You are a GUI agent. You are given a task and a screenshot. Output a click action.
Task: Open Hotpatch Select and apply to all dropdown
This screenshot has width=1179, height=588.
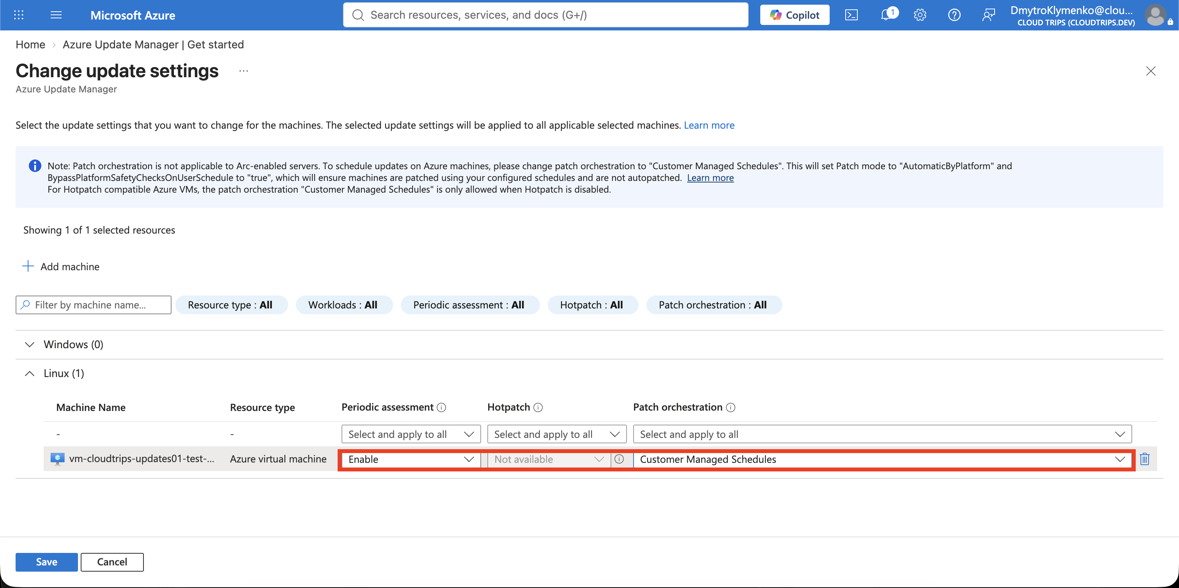[556, 434]
